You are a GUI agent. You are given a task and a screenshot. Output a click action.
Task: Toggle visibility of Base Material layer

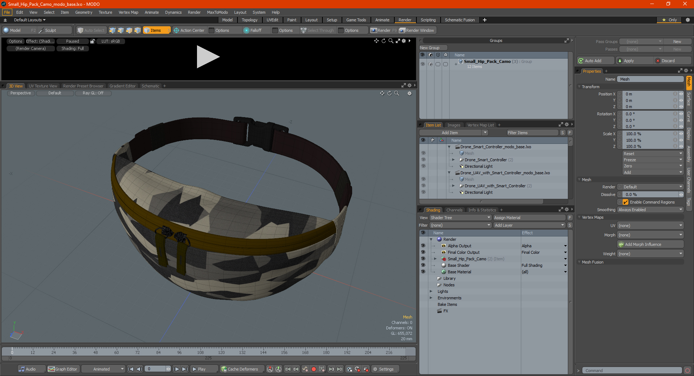tap(423, 272)
